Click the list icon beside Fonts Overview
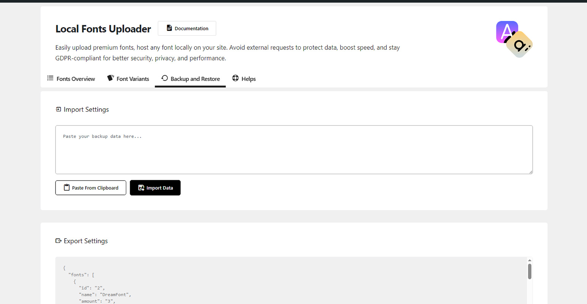 click(50, 78)
